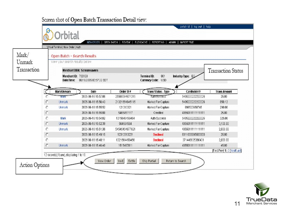284x213 pixels.
Task: Click the Trans Amount column header
Action: (x=224, y=92)
